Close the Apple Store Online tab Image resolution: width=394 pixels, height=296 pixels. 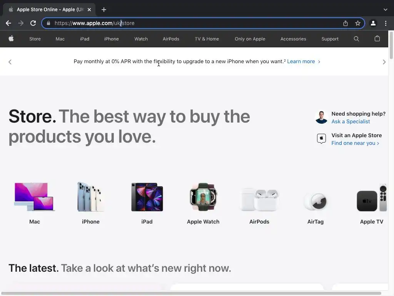[x=89, y=10]
